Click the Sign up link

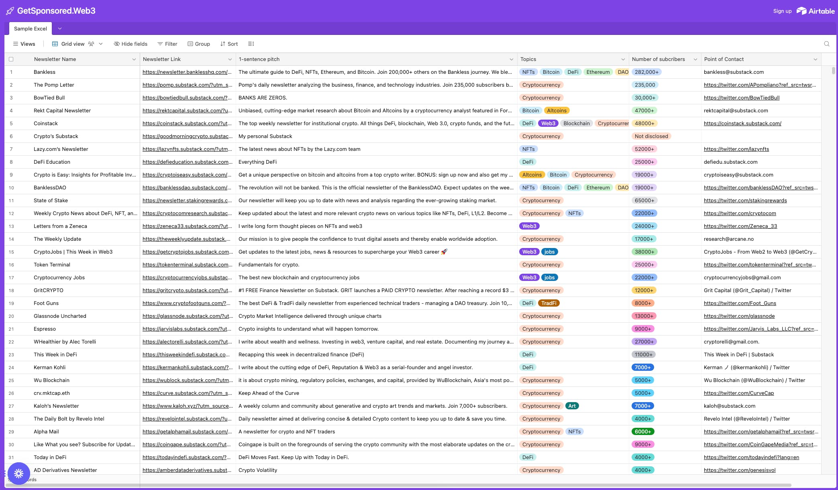pyautogui.click(x=782, y=11)
